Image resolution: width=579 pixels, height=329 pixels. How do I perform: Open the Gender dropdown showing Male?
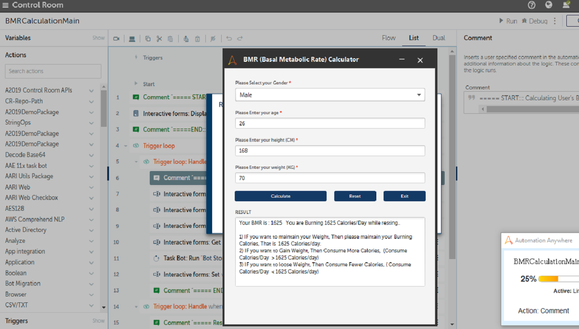coord(330,95)
